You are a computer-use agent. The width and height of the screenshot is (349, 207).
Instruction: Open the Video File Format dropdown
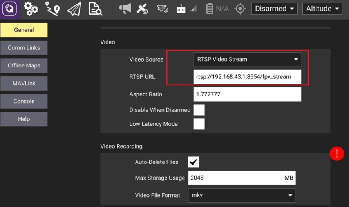pos(242,195)
